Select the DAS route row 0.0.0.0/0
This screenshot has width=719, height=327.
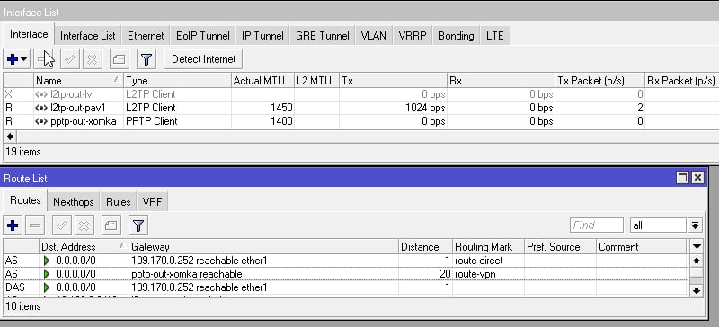(x=346, y=287)
